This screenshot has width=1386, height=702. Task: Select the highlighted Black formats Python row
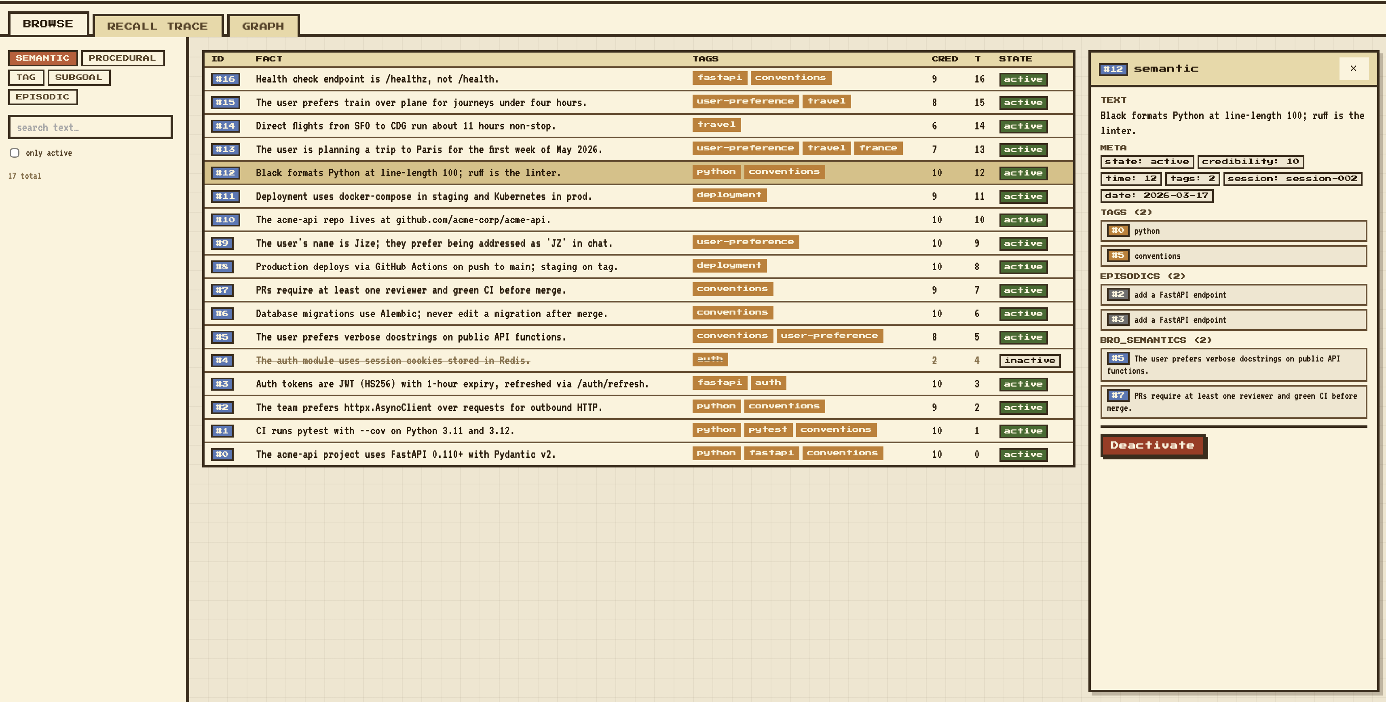point(639,173)
